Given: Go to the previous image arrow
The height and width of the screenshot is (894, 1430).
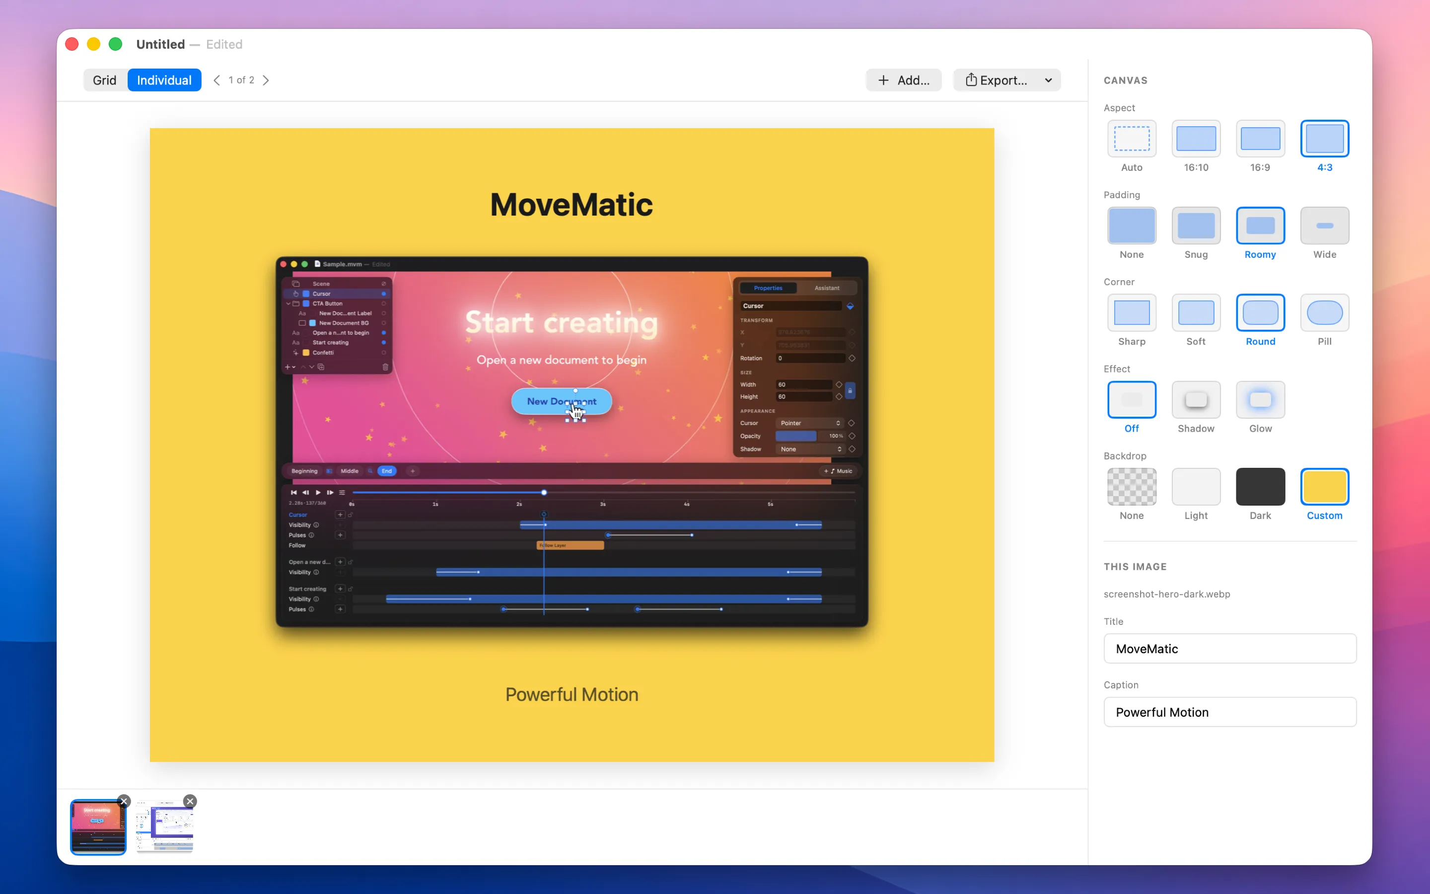Looking at the screenshot, I should click(216, 80).
